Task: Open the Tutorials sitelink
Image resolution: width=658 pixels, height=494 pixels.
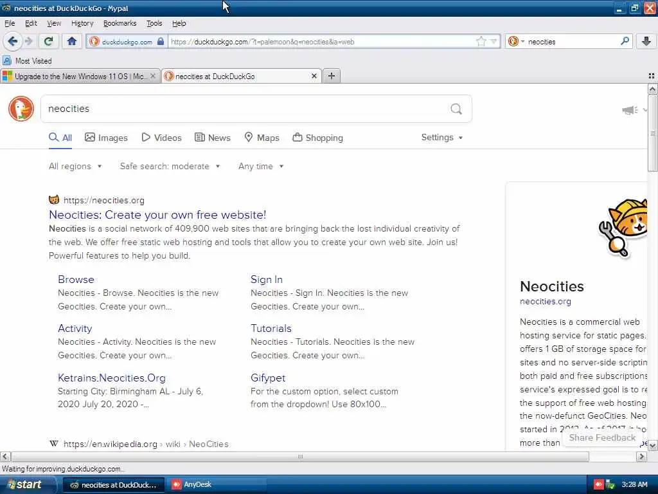Action: [x=271, y=329]
